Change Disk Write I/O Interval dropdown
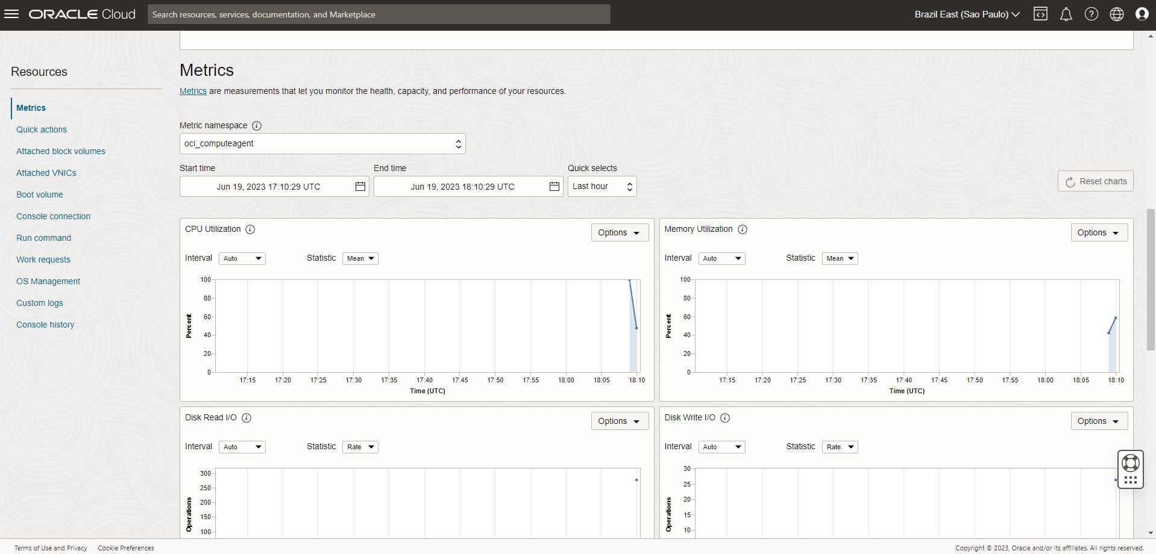Screen dimensions: 1156x554 pyautogui.click(x=721, y=447)
